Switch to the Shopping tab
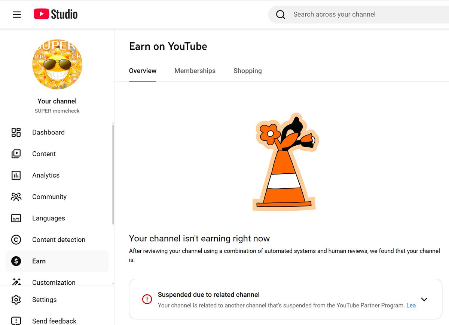Screen dimensions: 449x325 [248, 71]
